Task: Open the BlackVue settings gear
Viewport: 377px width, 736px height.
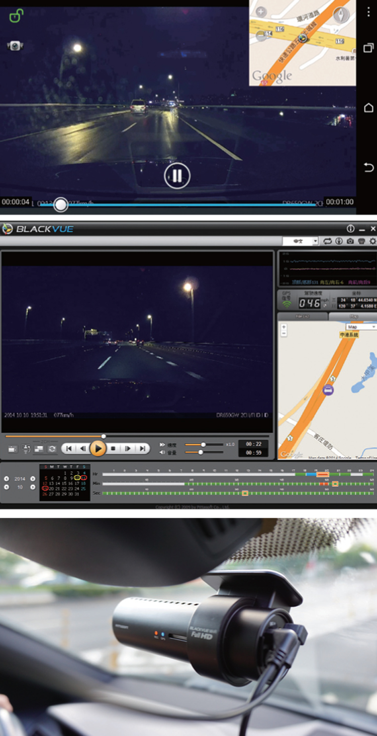Action: [x=372, y=241]
